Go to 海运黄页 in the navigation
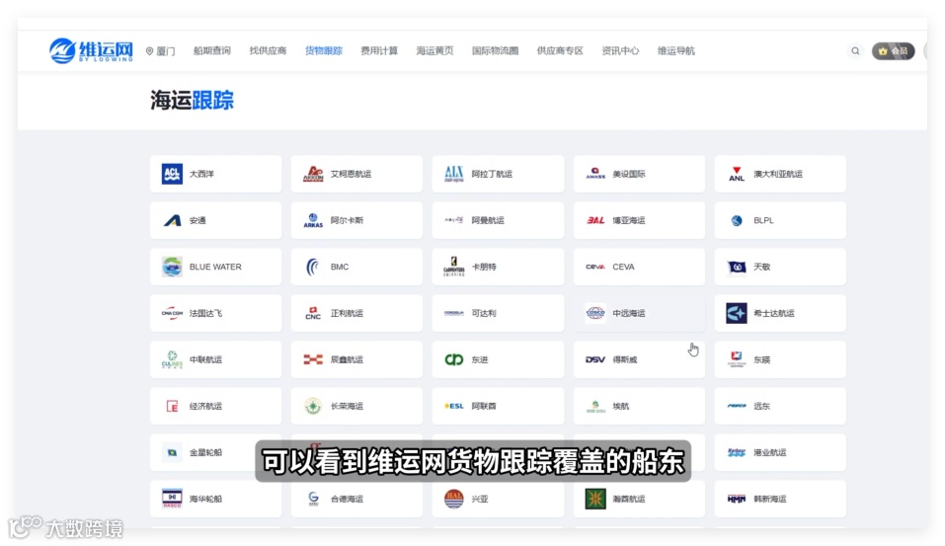945x546 pixels. pyautogui.click(x=434, y=50)
